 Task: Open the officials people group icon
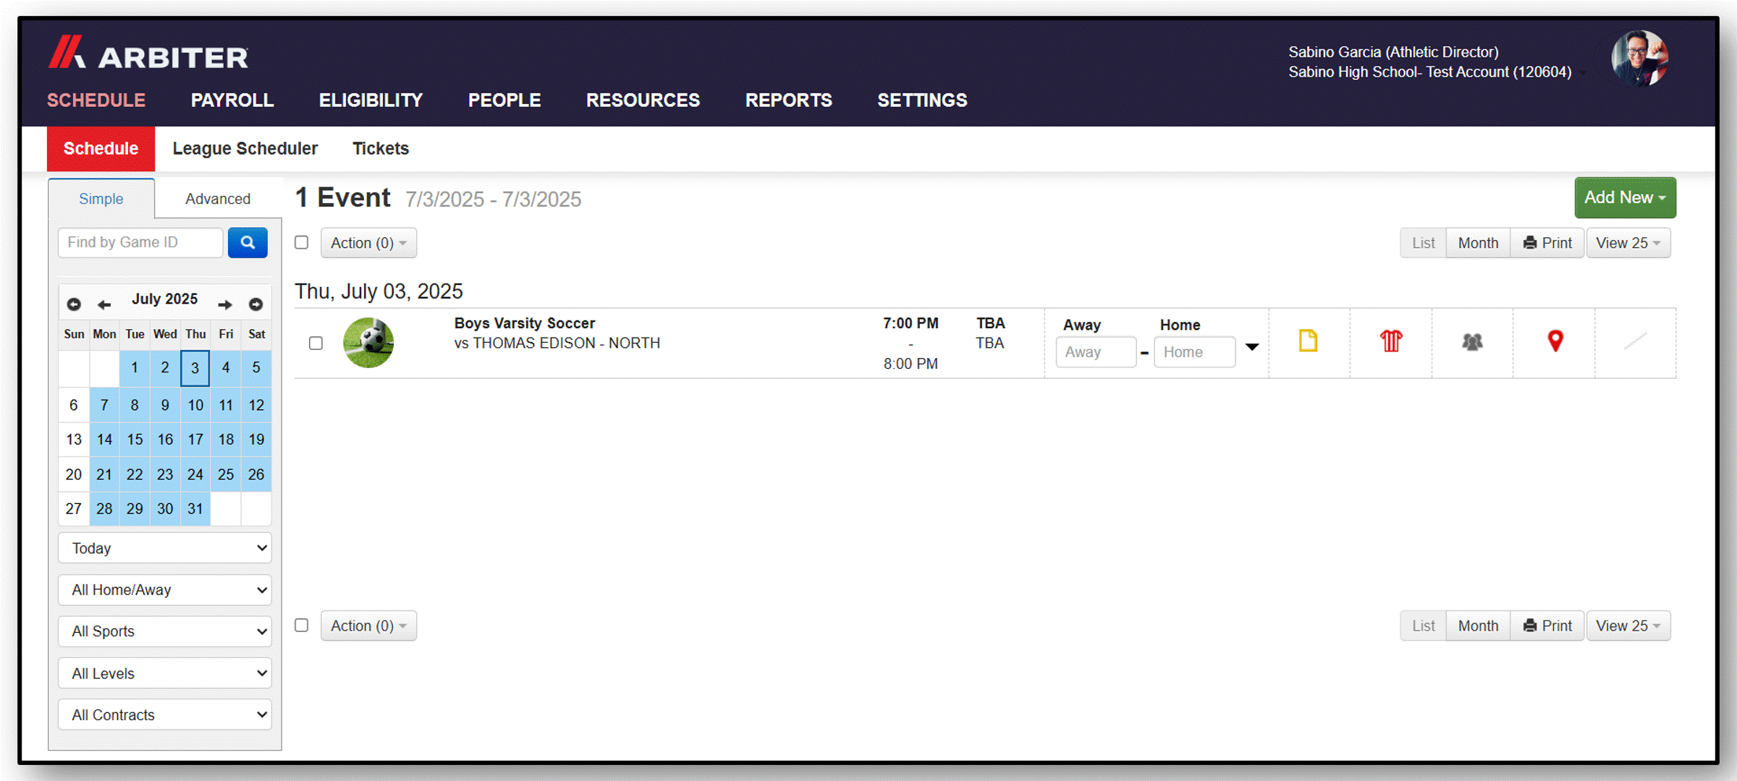[1472, 341]
